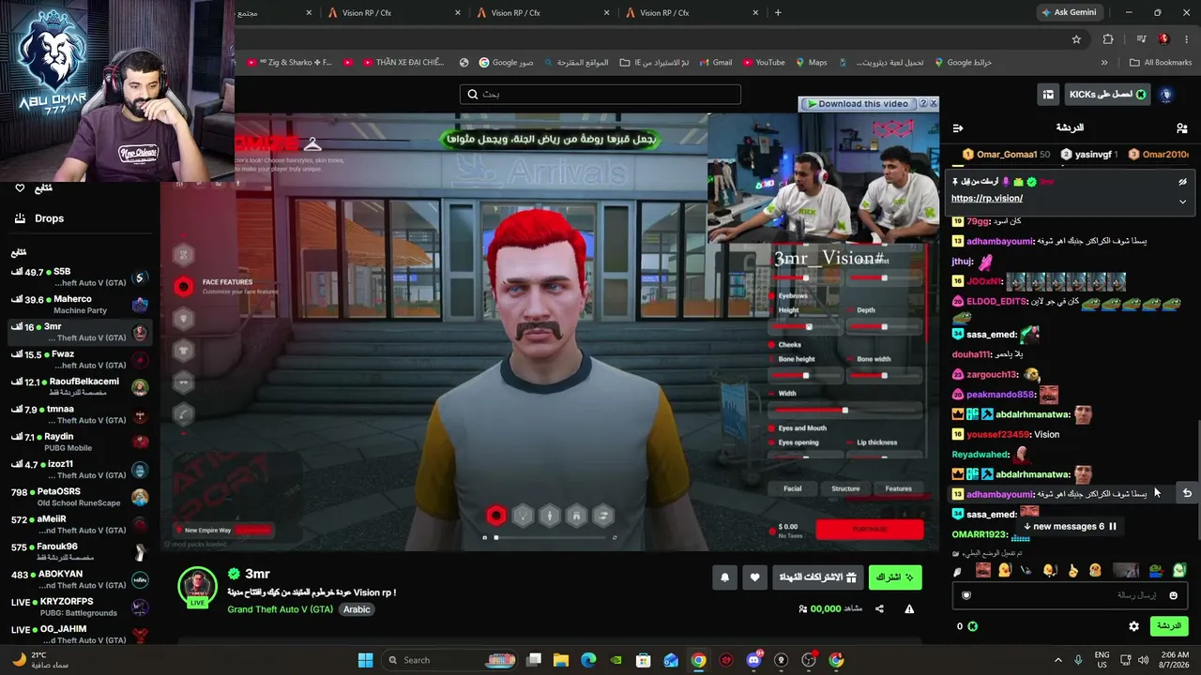Open the browser extensions puzzle icon
Image resolution: width=1201 pixels, height=675 pixels.
[x=1108, y=39]
